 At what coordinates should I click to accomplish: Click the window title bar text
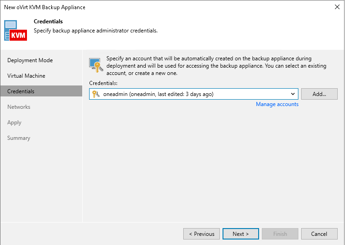click(x=45, y=7)
